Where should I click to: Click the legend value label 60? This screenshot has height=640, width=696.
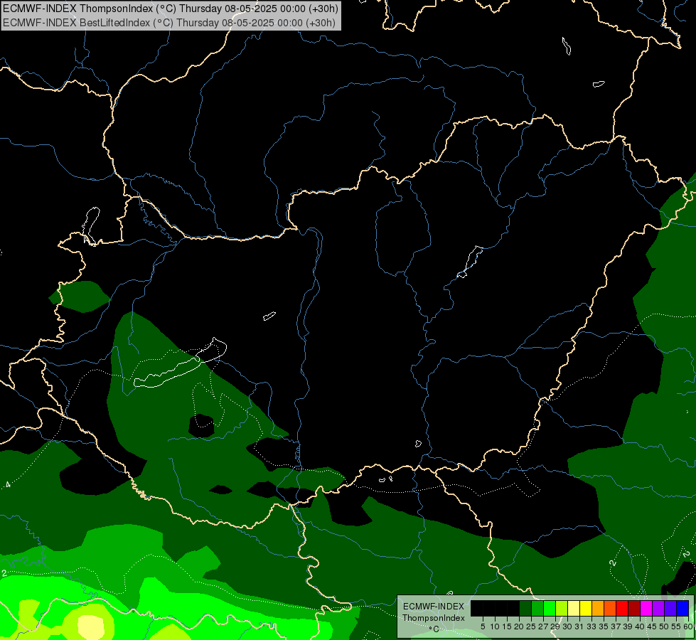(688, 626)
